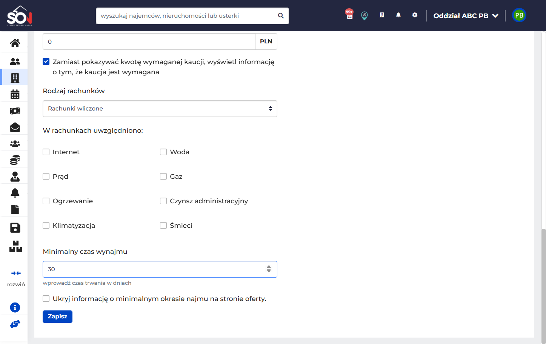Click the Zapisz save button
546x344 pixels.
point(57,316)
